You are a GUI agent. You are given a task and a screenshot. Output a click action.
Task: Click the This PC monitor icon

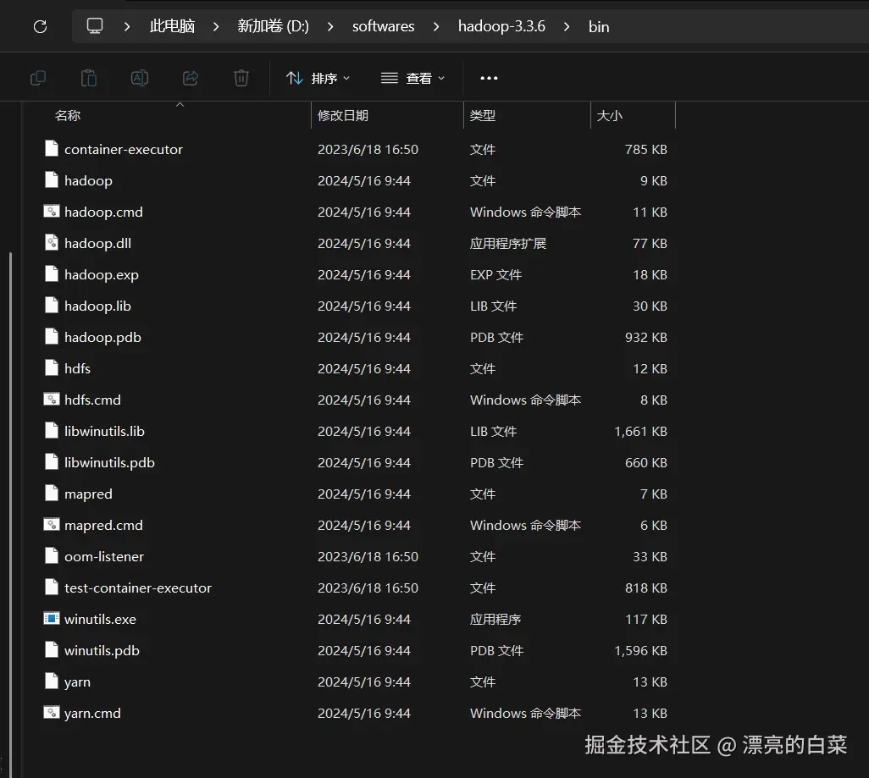click(95, 26)
